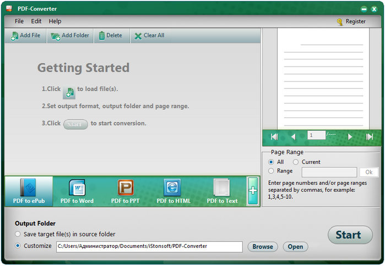
Task: Click the output folder path field
Action: coord(149,247)
